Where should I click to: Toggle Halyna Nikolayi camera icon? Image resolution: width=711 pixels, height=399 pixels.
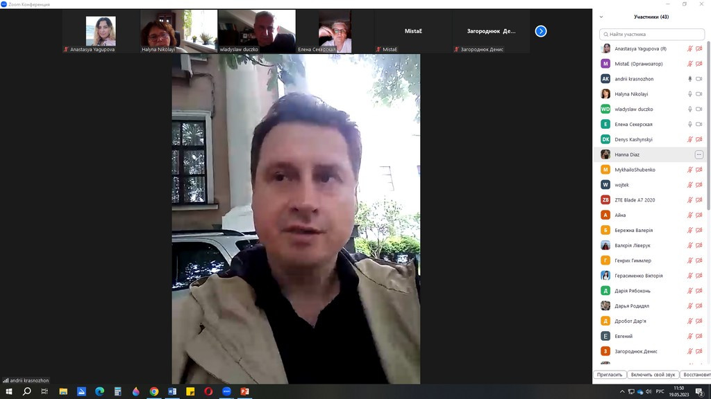click(x=699, y=94)
